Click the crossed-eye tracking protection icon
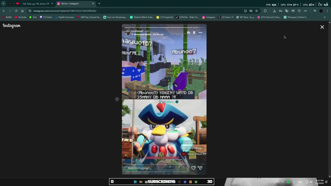This screenshot has height=186, width=331. point(251,11)
